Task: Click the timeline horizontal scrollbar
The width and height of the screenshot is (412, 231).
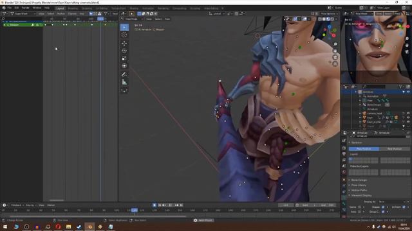Action: [x=98, y=216]
